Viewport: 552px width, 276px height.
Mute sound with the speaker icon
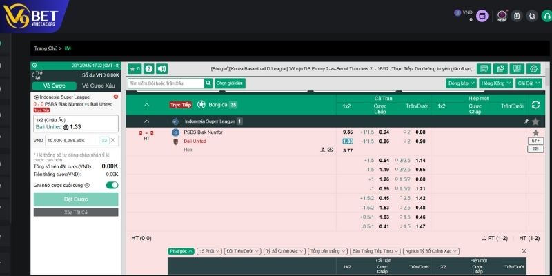(161, 69)
